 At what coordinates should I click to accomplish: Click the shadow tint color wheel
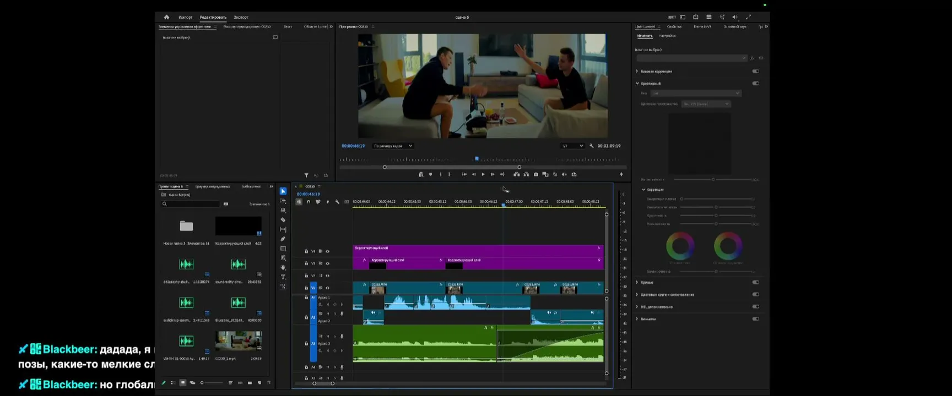pyautogui.click(x=680, y=246)
